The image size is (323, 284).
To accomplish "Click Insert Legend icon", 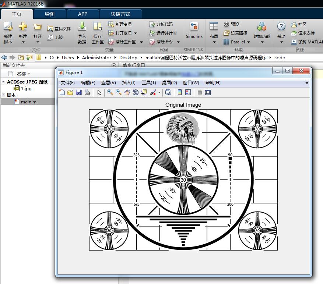I will (x=188, y=92).
